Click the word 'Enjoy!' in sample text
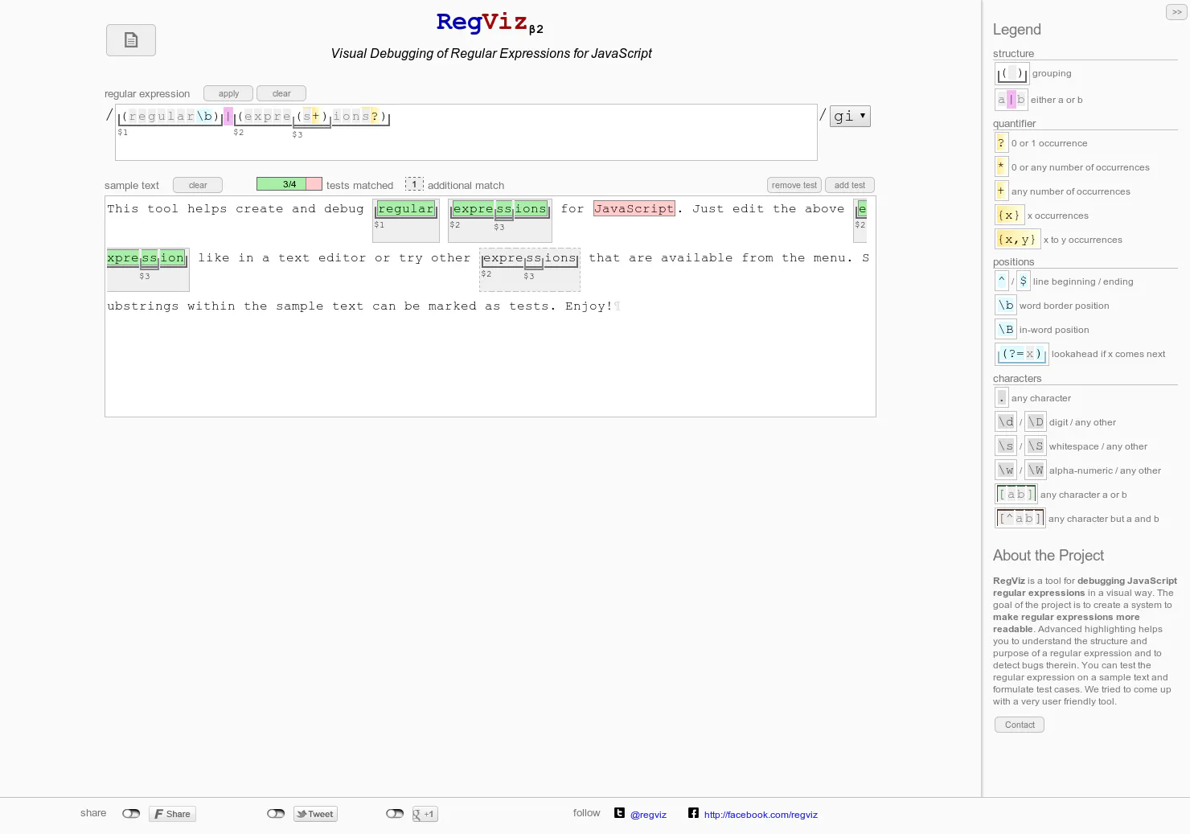The height and width of the screenshot is (834, 1190). (589, 306)
